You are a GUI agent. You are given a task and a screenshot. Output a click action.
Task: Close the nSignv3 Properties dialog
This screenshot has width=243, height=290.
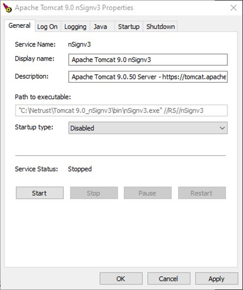pos(233,8)
